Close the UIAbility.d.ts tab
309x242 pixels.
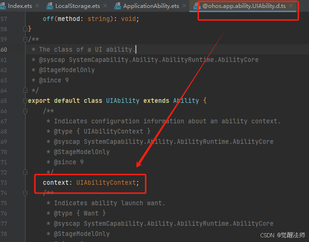291,6
